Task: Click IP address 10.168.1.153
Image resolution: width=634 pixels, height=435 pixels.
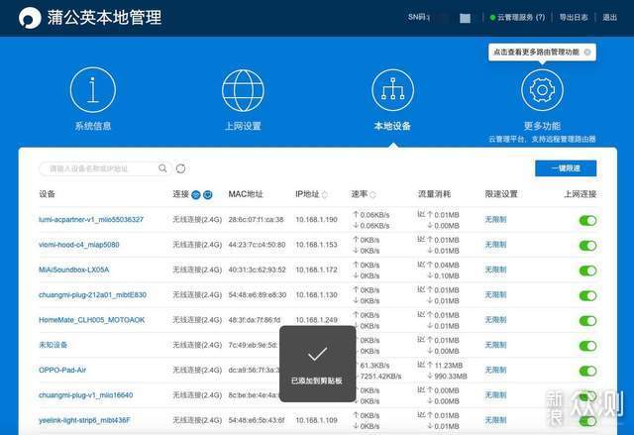Action: point(316,245)
